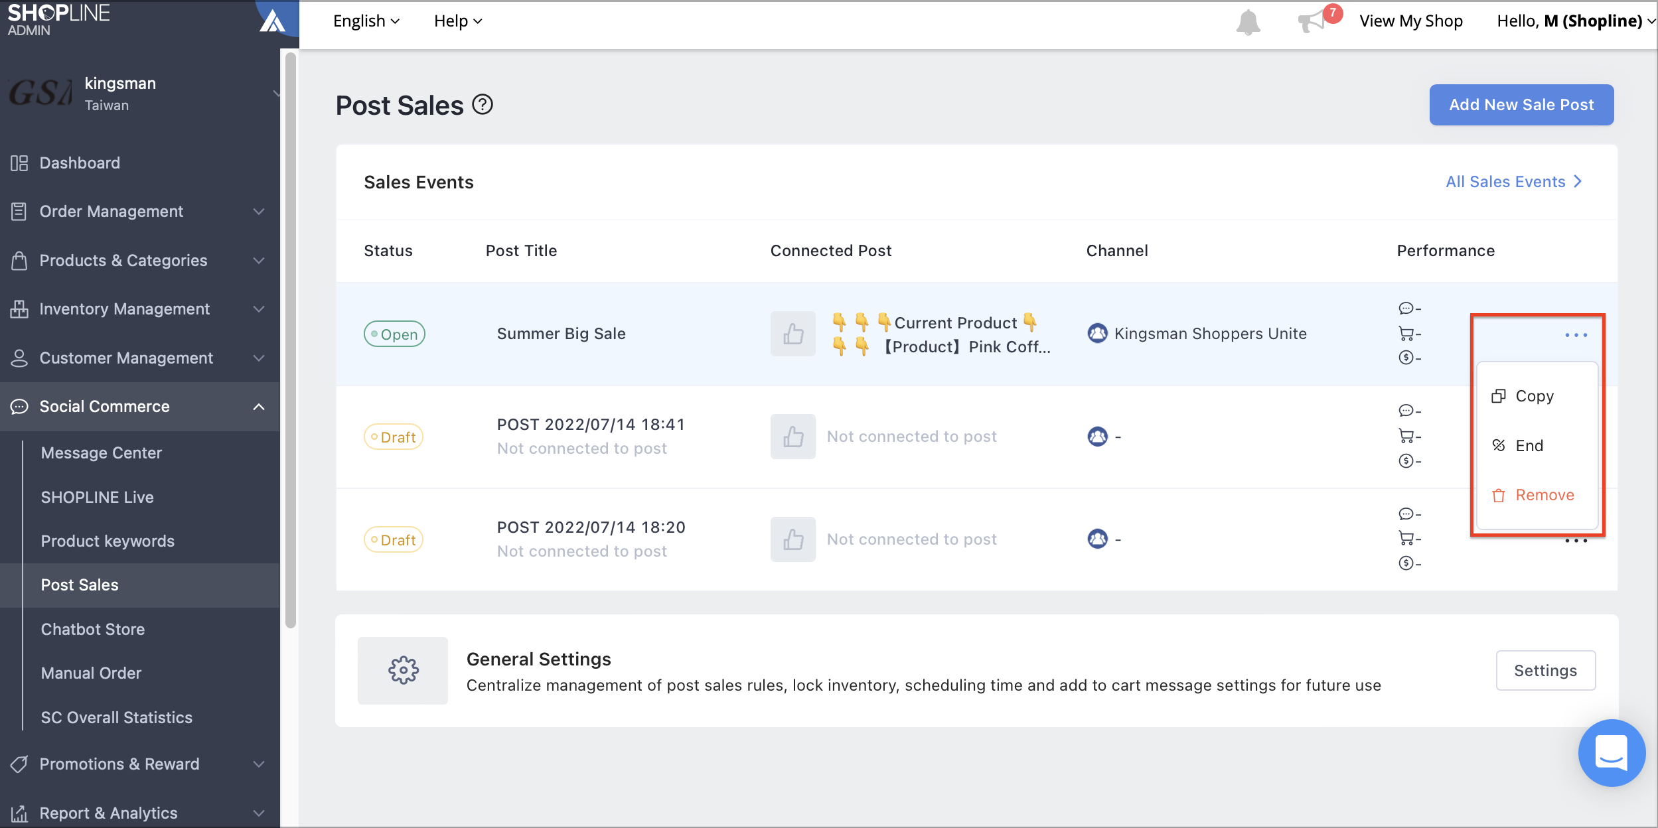The height and width of the screenshot is (828, 1658).
Task: Click thumbs-up thumbnail in Summer Big Sale row
Action: [792, 334]
